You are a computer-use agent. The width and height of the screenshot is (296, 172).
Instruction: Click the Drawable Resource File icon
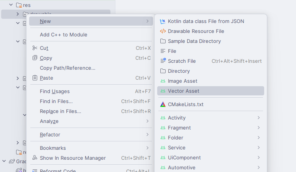(x=163, y=31)
